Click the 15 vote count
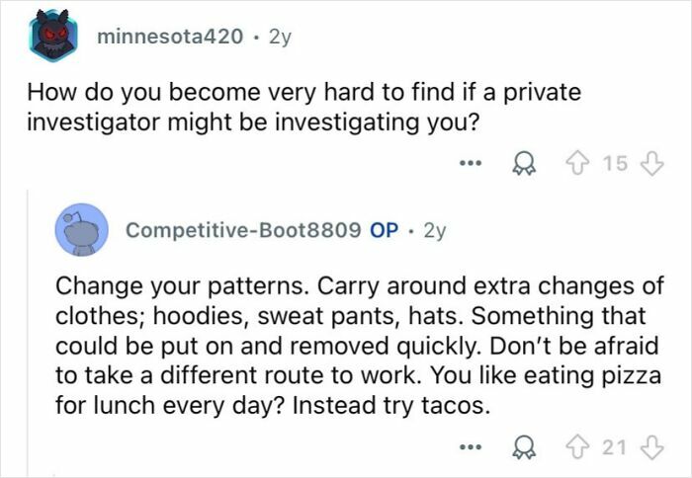 tap(615, 164)
